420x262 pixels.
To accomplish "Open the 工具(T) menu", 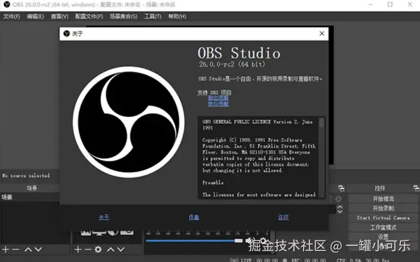I will (152, 17).
